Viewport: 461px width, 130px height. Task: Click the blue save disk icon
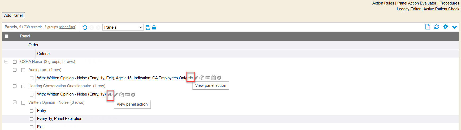(x=148, y=27)
